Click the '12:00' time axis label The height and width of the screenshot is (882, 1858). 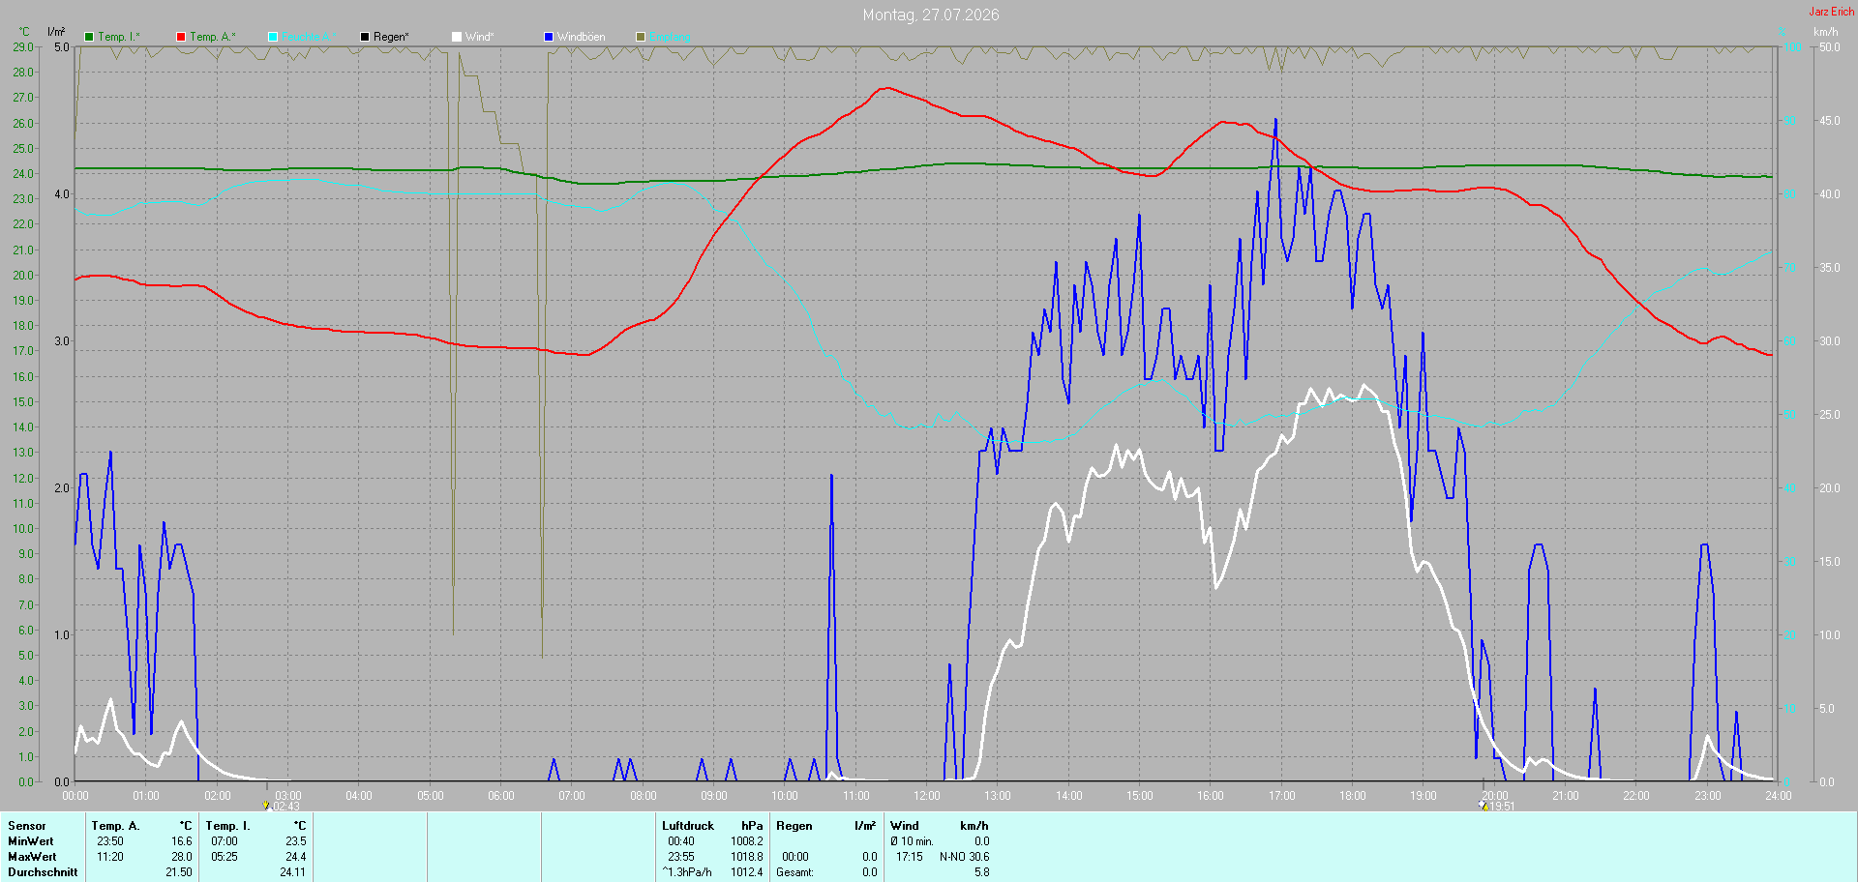[927, 796]
